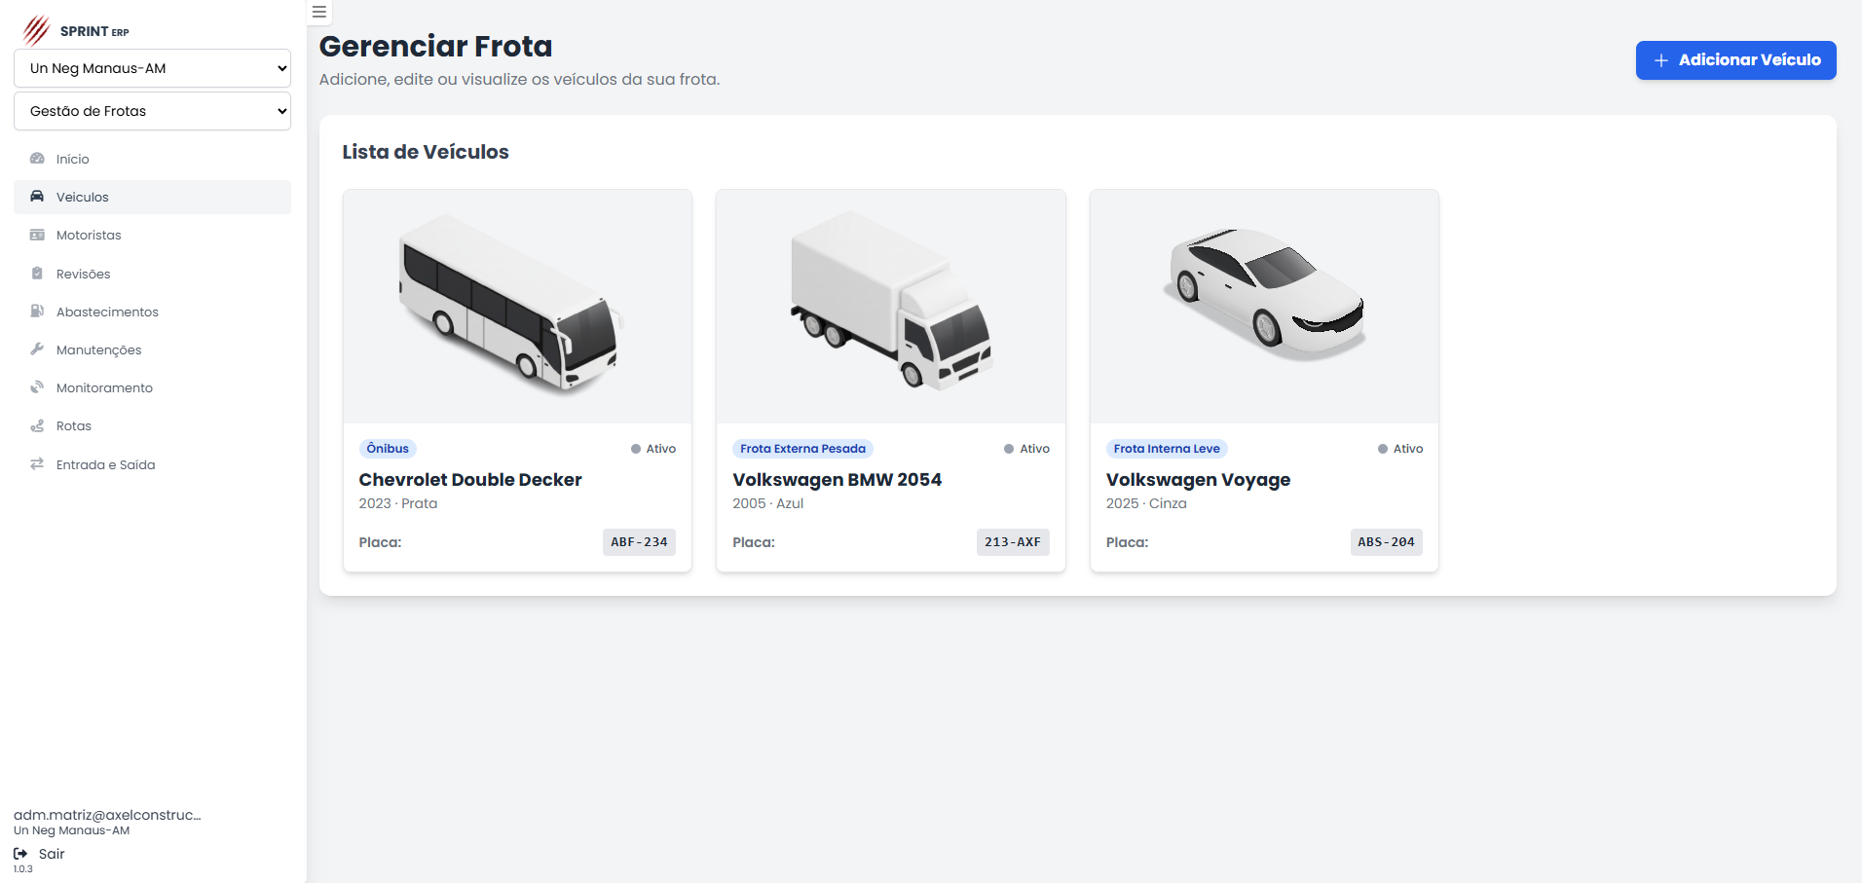Click the Rotas route icon
This screenshot has height=883, width=1862.
tap(37, 426)
